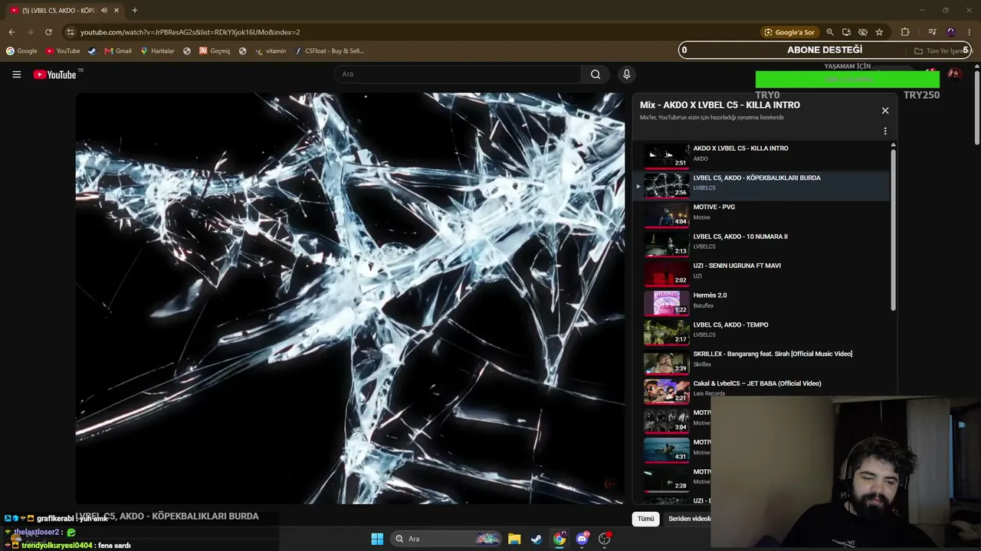Close the Mix playlist panel
Screen dimensions: 981x551
click(885, 110)
